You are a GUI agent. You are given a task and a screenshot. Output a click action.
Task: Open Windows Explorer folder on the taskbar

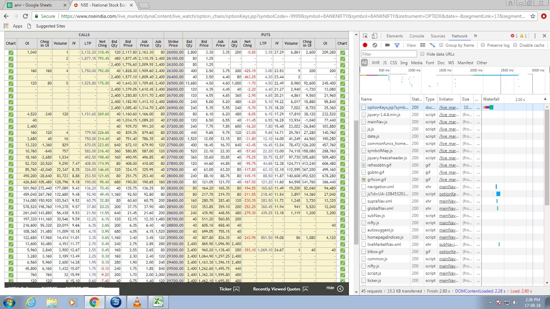pos(52,303)
